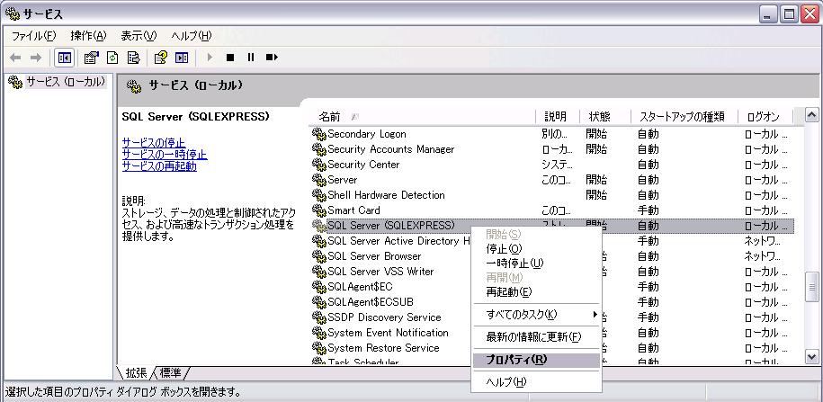The width and height of the screenshot is (823, 402).
Task: Click the gear icon beside Security Accounts Manager
Action: tap(319, 149)
